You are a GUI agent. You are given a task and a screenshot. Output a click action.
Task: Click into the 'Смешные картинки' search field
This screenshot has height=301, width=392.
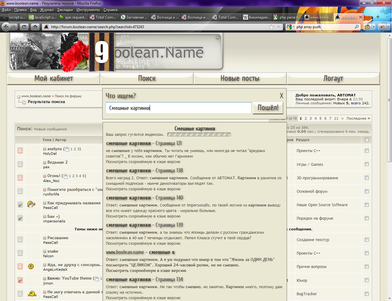179,108
